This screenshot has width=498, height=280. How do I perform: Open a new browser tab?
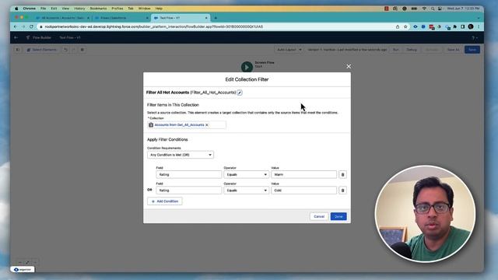click(x=216, y=18)
